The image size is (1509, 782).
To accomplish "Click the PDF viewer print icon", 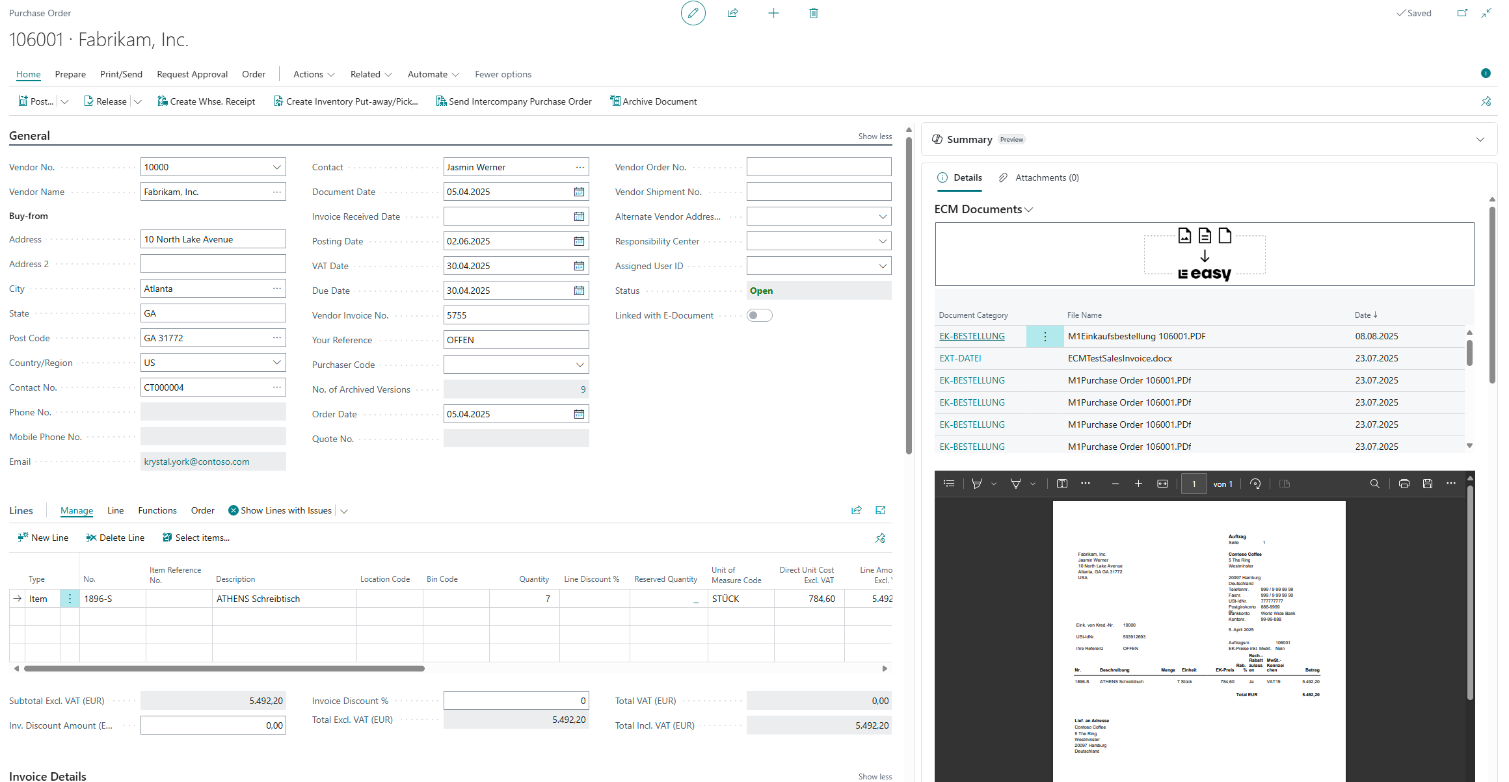I will coord(1404,484).
